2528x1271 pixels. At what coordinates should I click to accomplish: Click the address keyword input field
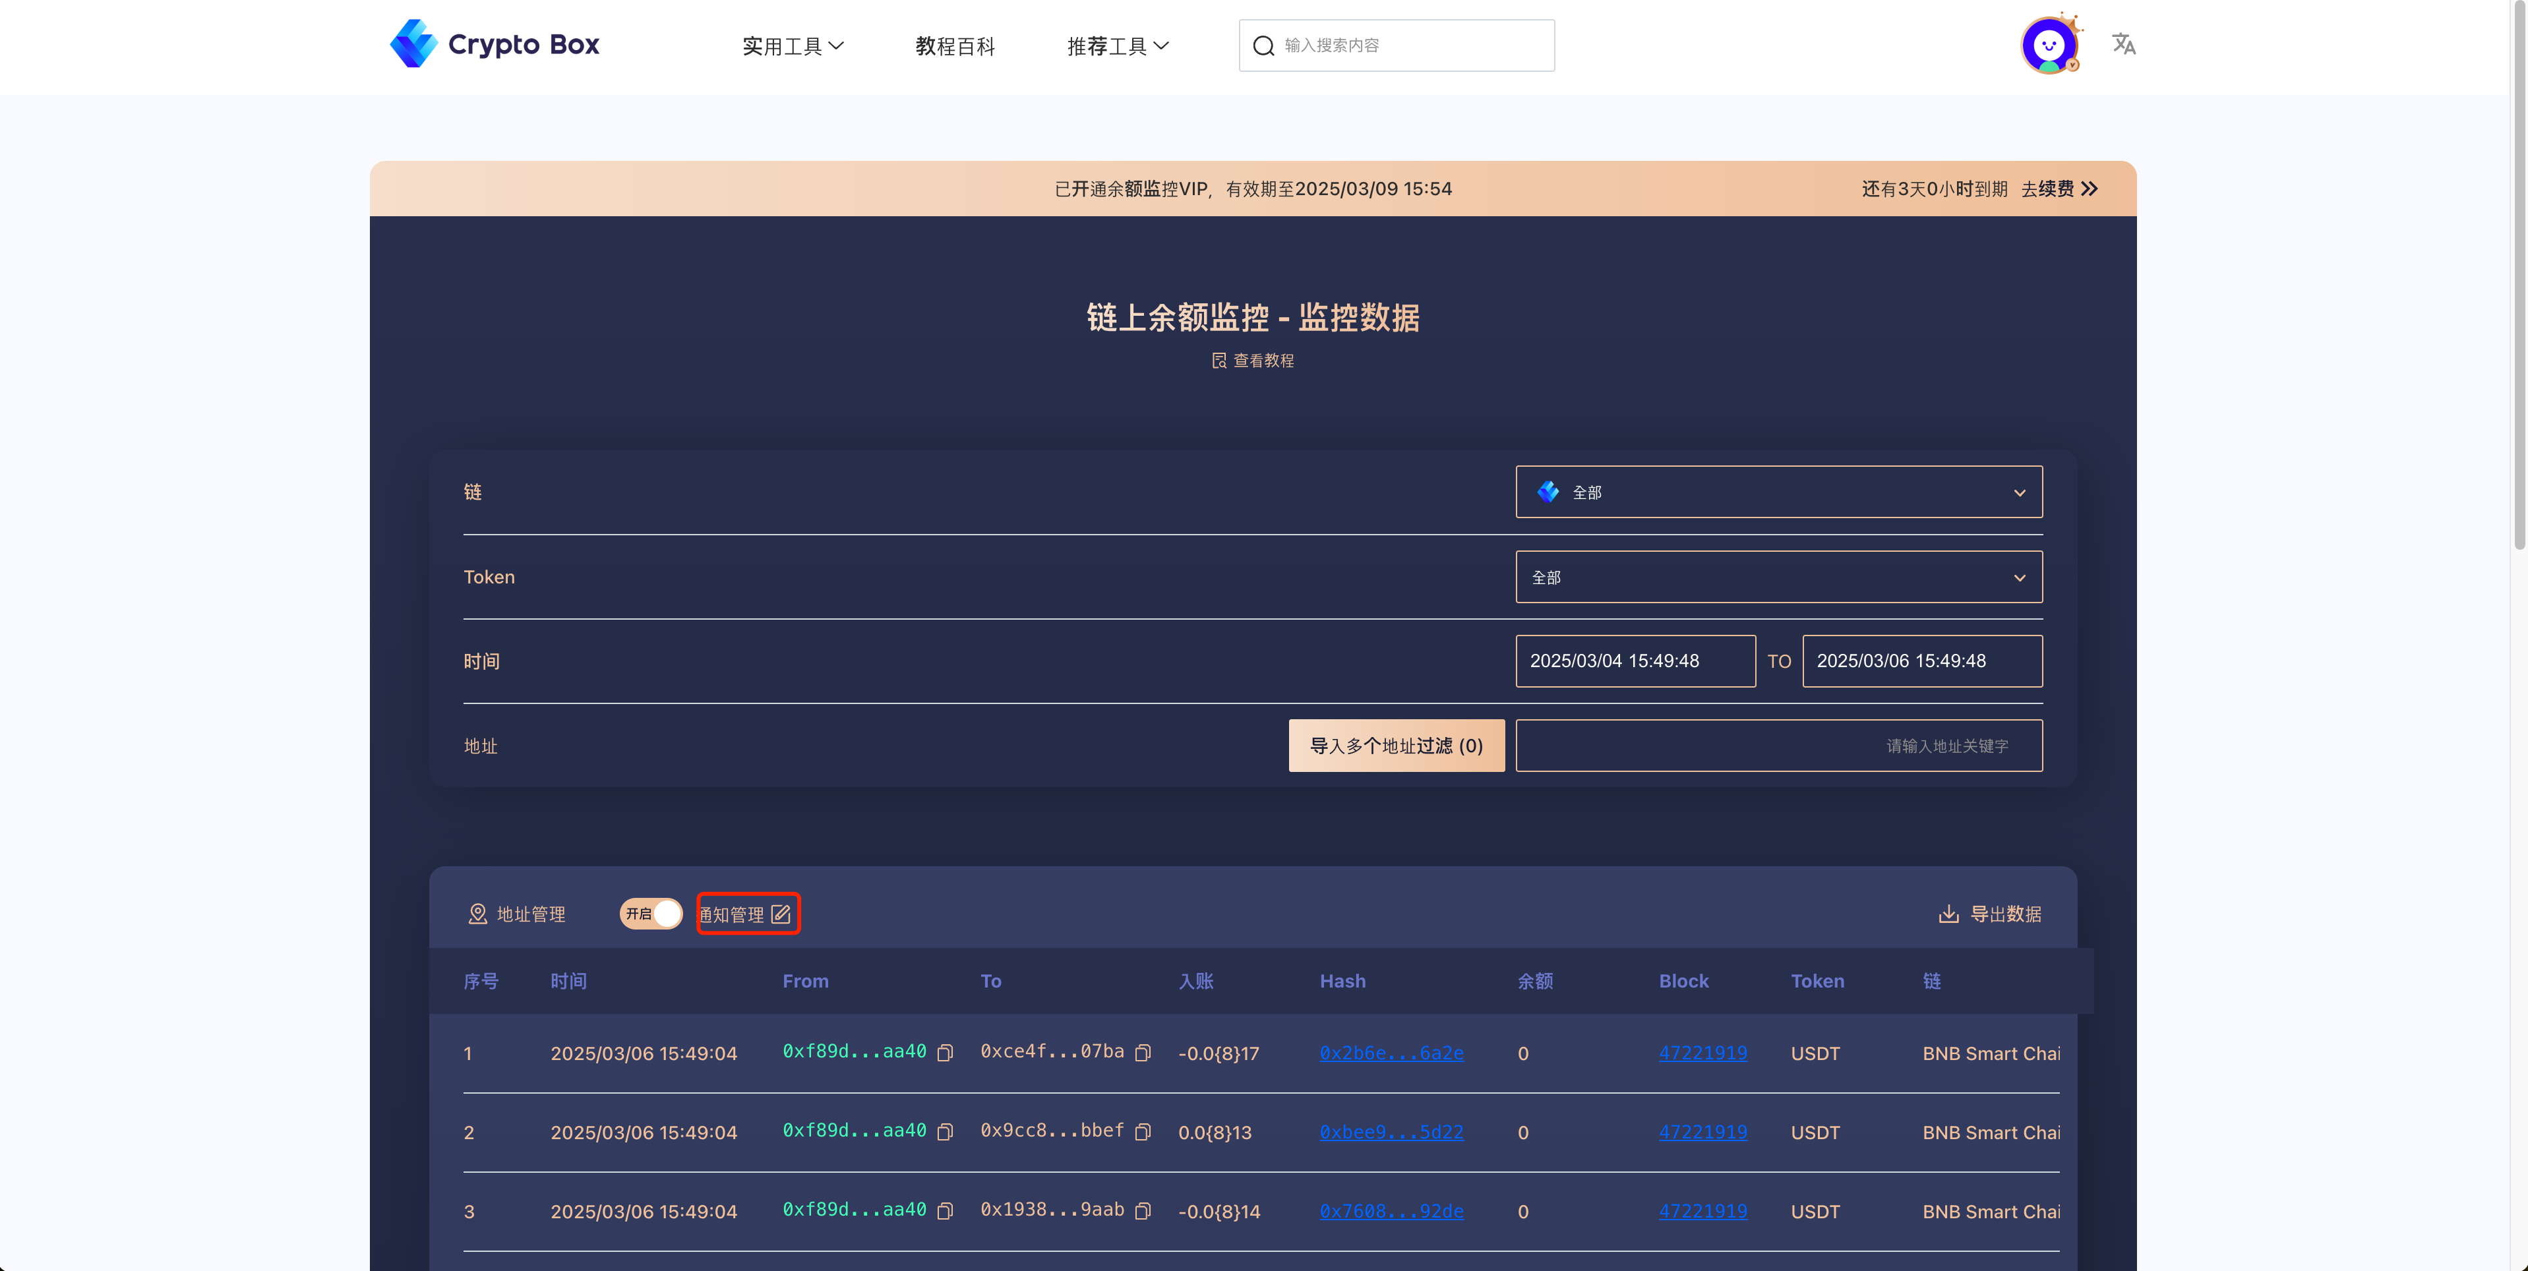1778,746
